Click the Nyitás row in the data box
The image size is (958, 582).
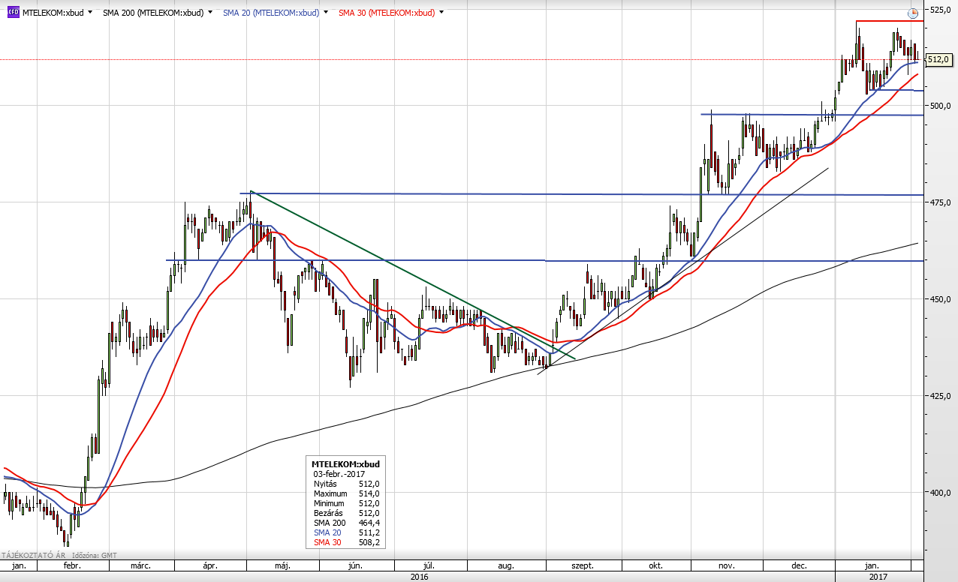(x=346, y=484)
